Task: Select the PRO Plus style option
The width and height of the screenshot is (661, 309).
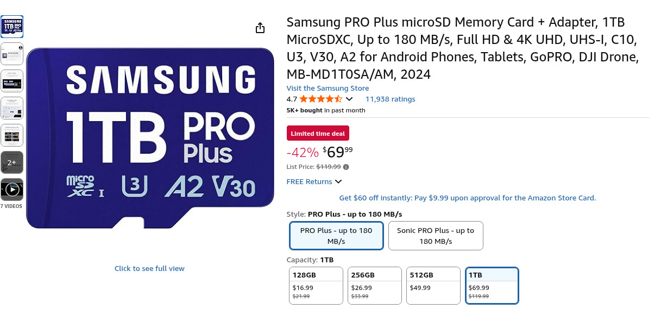Action: (x=336, y=235)
